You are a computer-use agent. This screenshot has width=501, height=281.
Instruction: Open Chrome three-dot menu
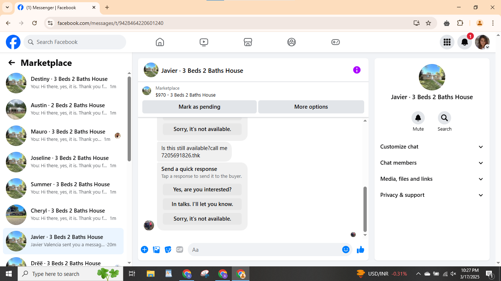[493, 23]
